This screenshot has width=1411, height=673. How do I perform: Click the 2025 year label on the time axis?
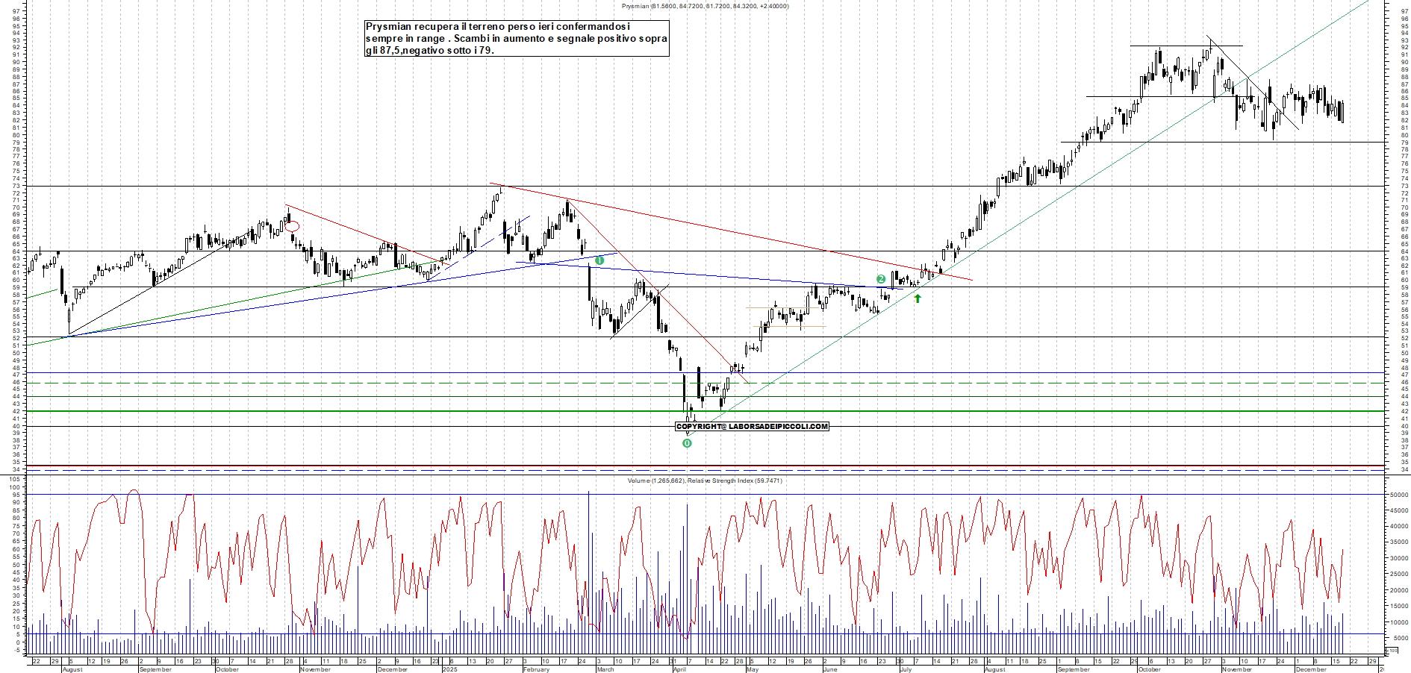pyautogui.click(x=449, y=669)
